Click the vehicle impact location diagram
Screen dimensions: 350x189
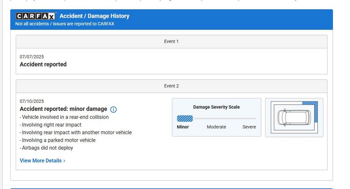294,117
